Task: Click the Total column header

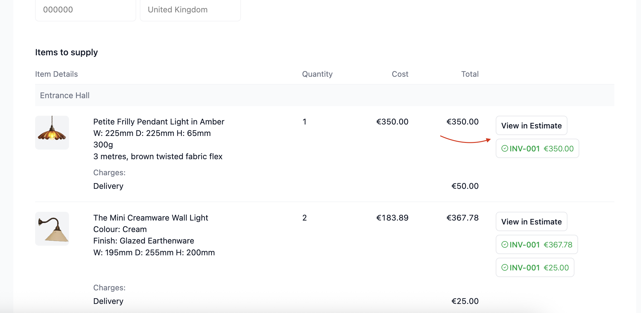Action: pyautogui.click(x=470, y=74)
